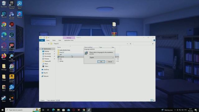Confirm language with the OK button
199x112 pixels.
click(x=101, y=62)
